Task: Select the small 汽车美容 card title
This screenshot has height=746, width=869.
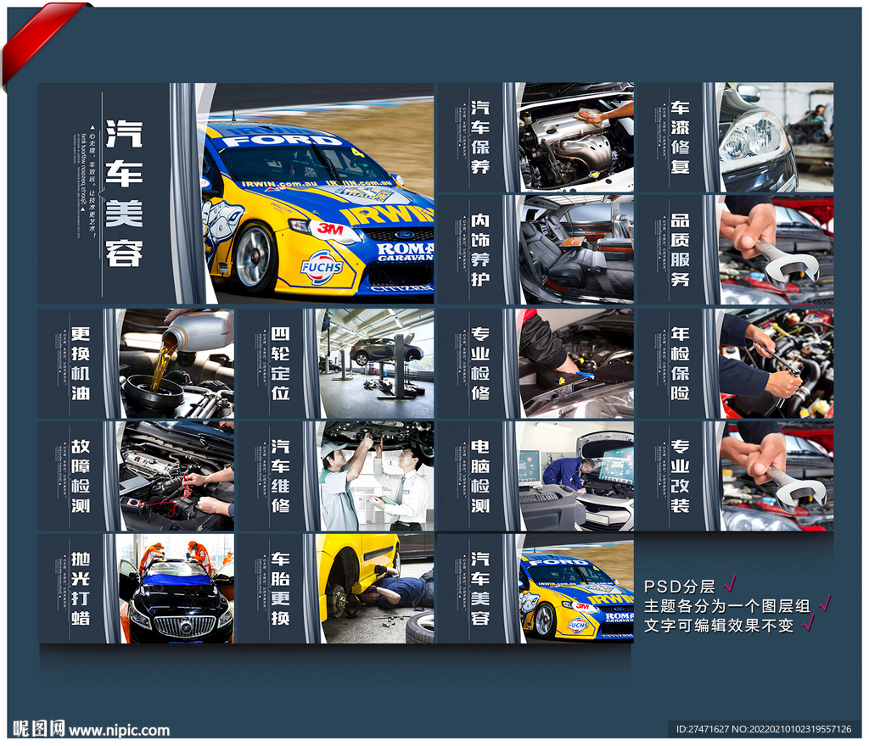Action: pos(480,589)
